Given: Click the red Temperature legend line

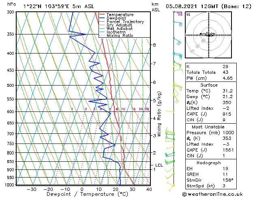Looking at the screenshot, I should 102,15.
